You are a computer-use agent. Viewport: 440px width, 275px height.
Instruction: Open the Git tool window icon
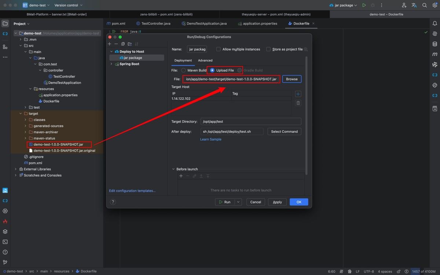5,262
